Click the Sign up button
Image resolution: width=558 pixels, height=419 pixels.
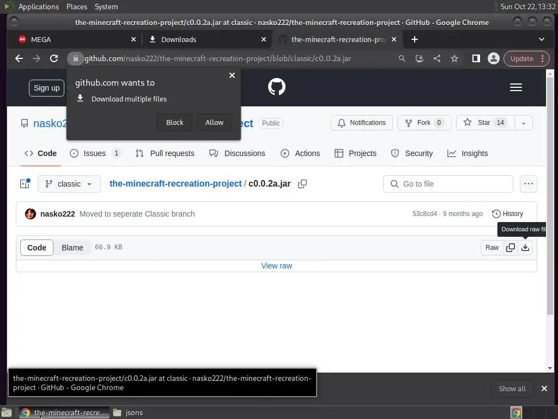click(x=47, y=88)
